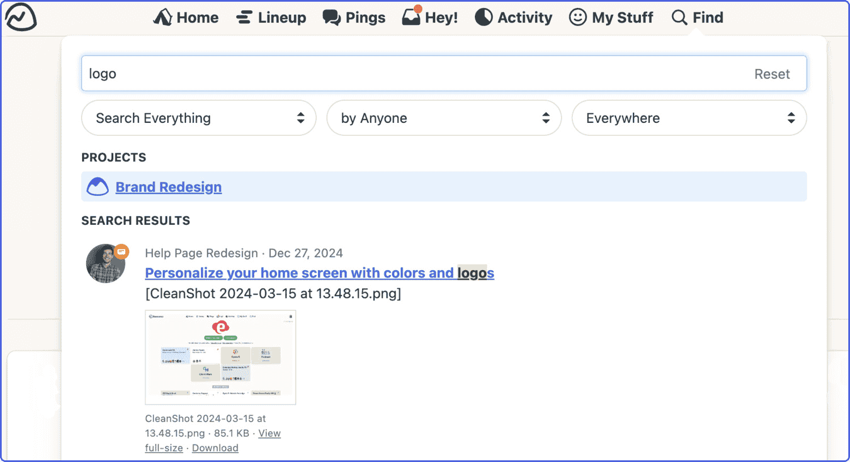Screen dimensions: 850x462
Task: Download the CleanShot png file
Action: click(215, 448)
